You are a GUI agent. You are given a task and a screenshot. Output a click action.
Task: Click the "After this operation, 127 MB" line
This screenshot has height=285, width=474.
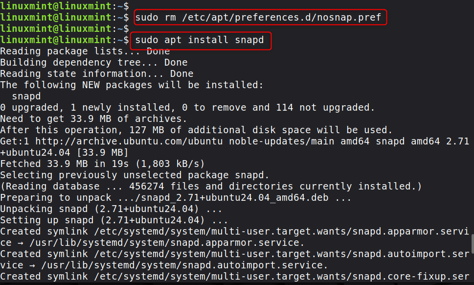pos(197,130)
